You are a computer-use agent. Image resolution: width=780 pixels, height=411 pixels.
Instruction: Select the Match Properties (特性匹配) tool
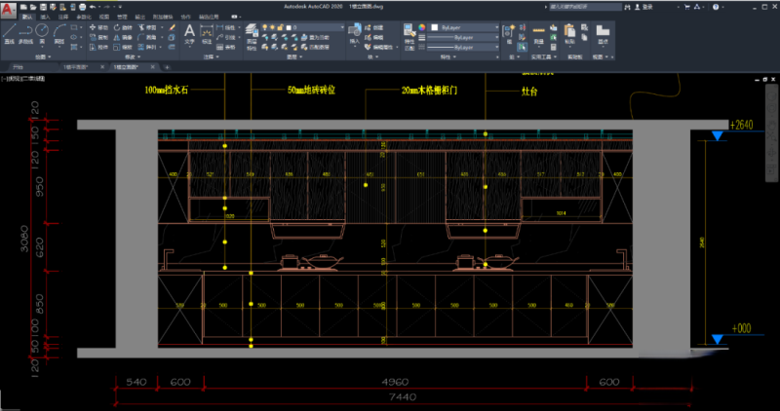click(x=409, y=32)
